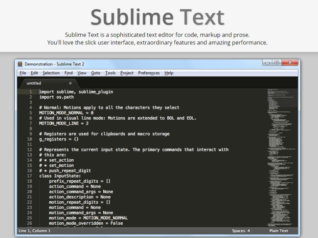Open the Project menu
This screenshot has width=318, height=238.
127,73
